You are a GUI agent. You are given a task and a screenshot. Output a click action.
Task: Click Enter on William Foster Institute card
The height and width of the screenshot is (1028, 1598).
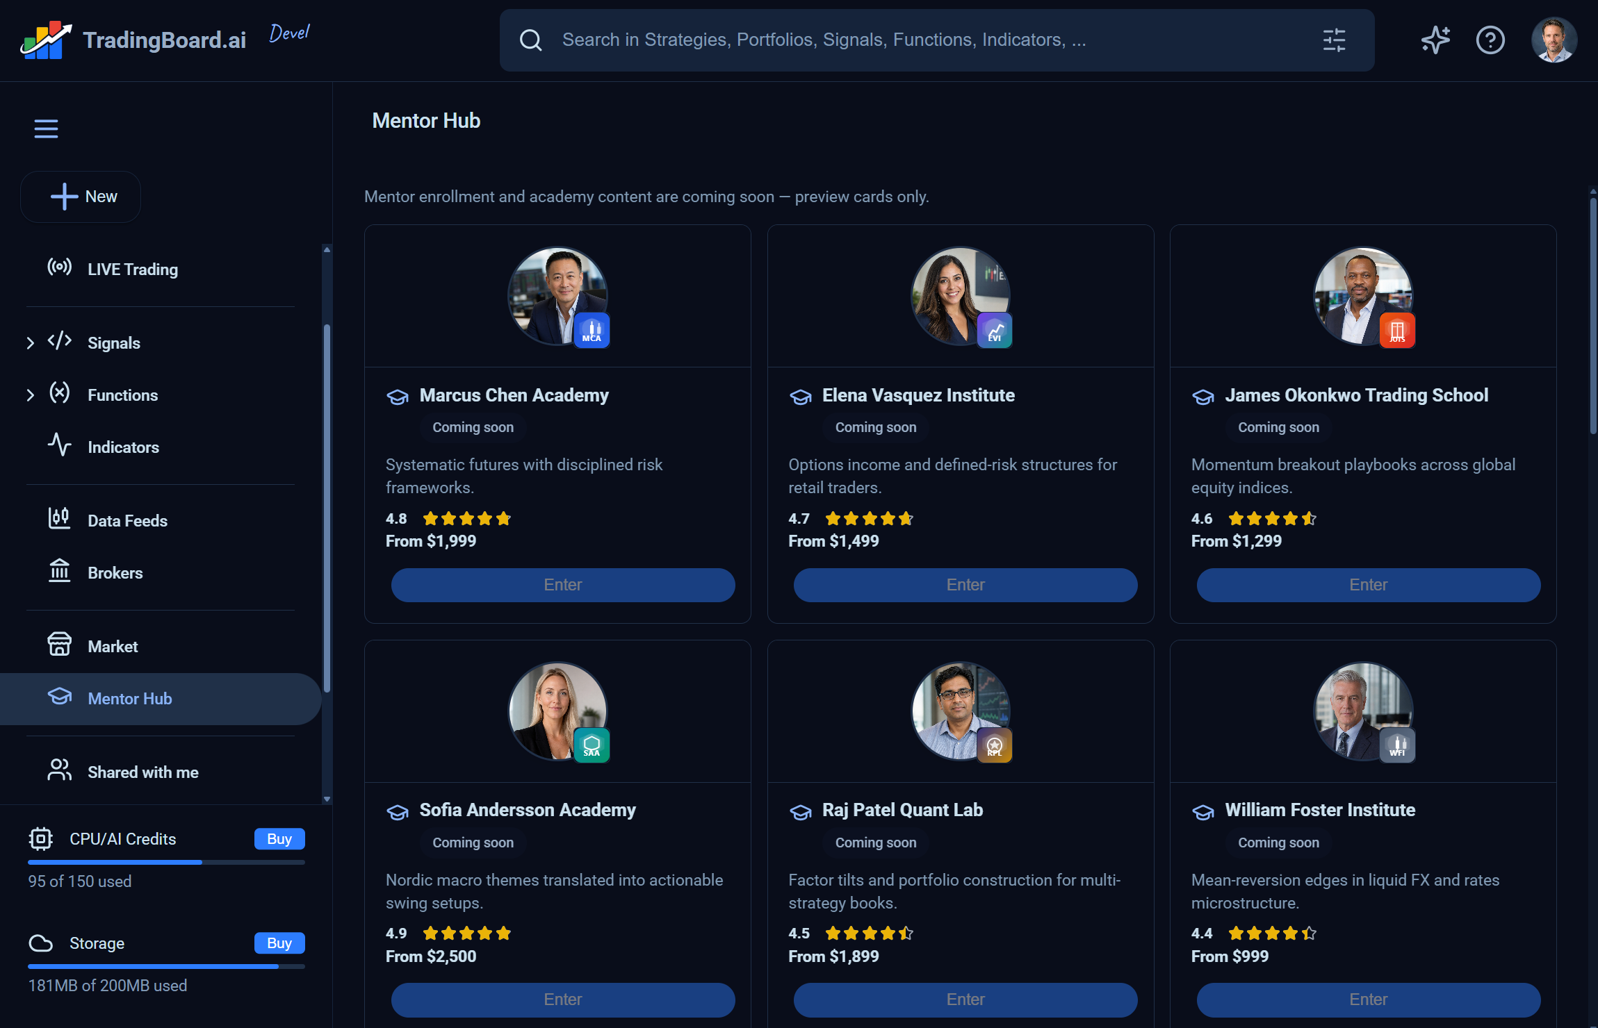pyautogui.click(x=1369, y=1000)
